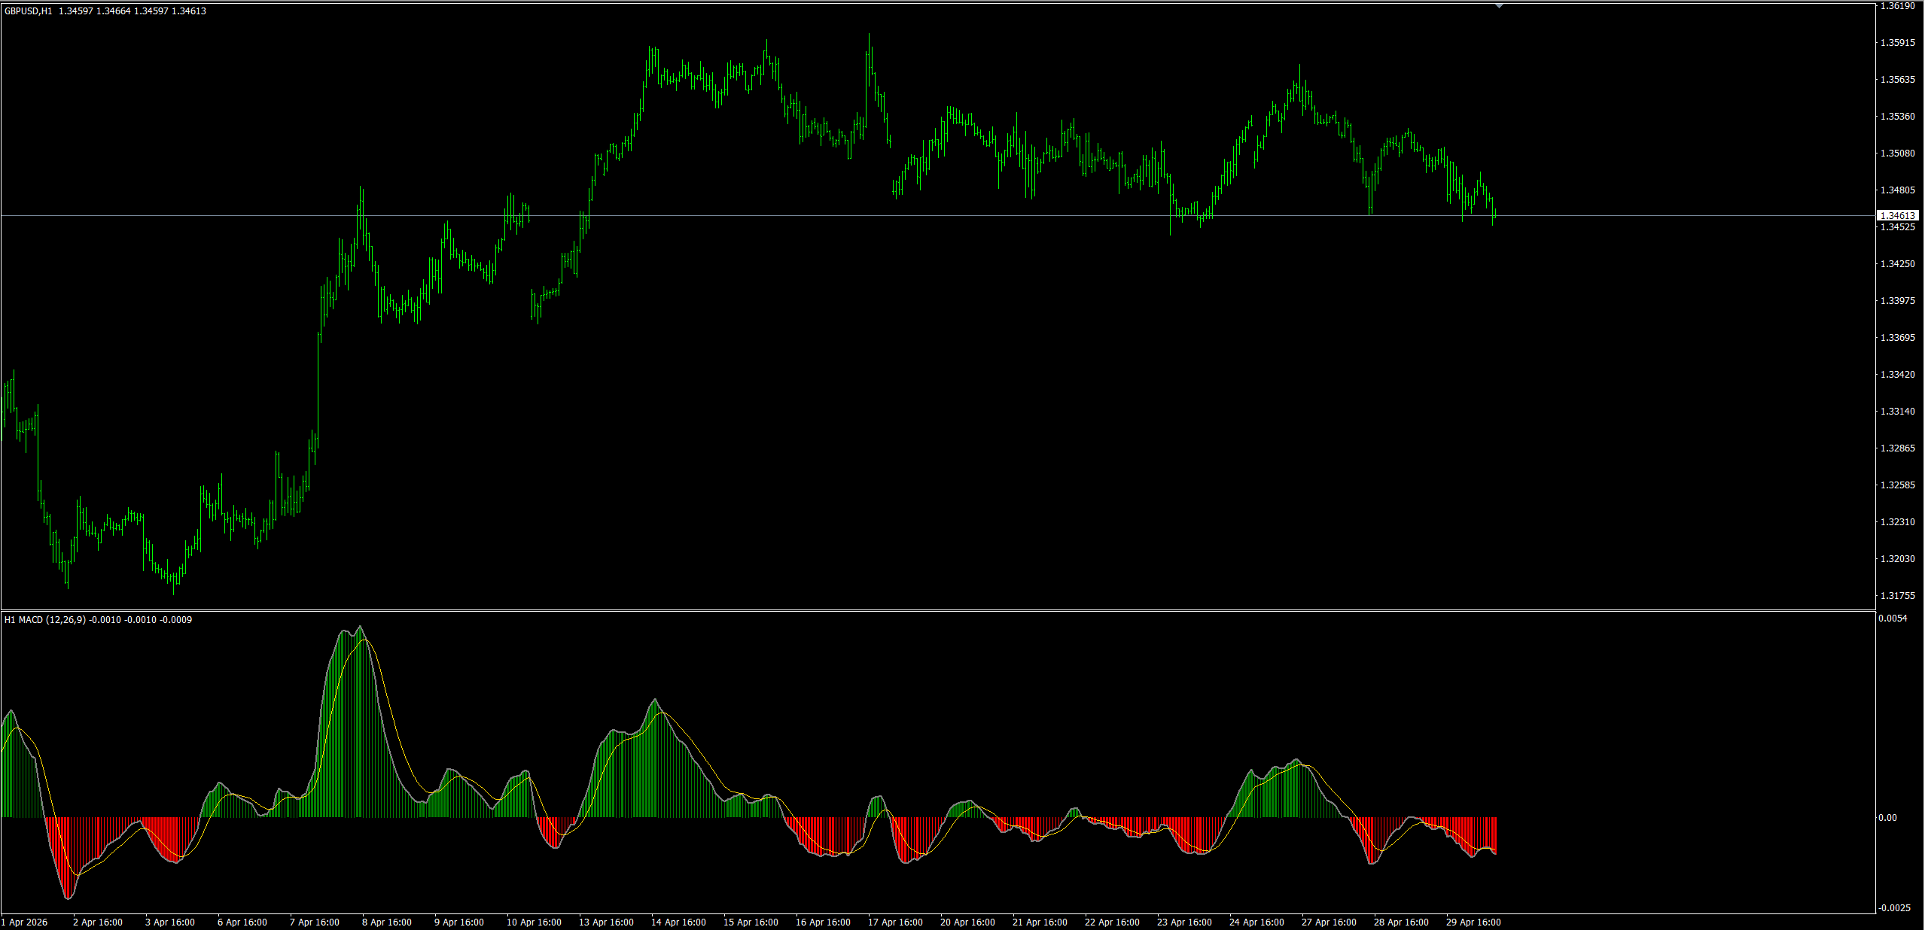Click the 29 Apr 16:00 time label

(x=1473, y=922)
